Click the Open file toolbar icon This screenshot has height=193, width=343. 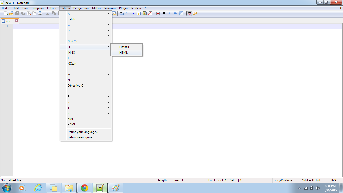pyautogui.click(x=11, y=13)
